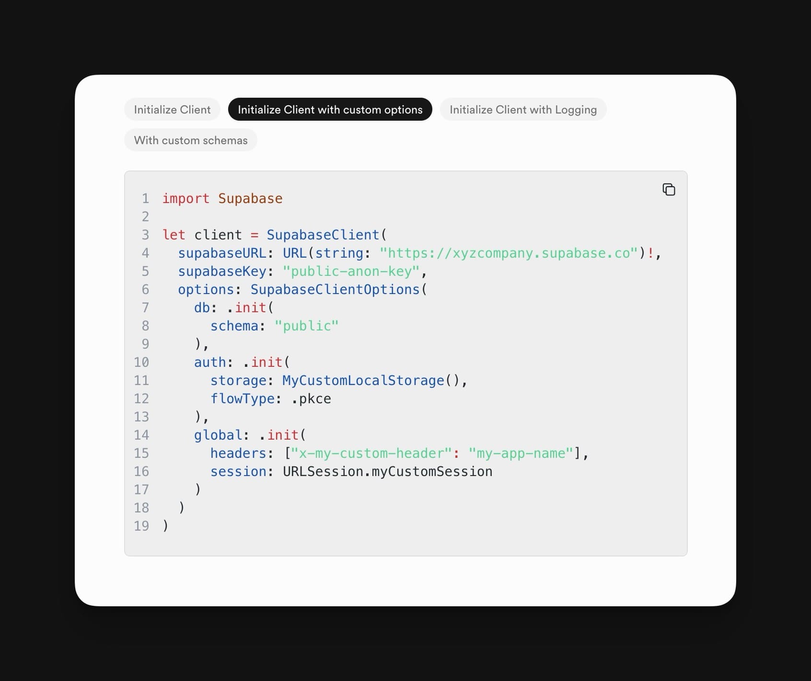Click the 'supabaseURL:' parameter label

point(226,253)
